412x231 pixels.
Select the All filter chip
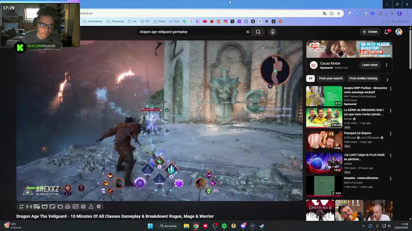point(310,78)
